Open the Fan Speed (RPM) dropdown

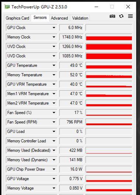click(54, 122)
